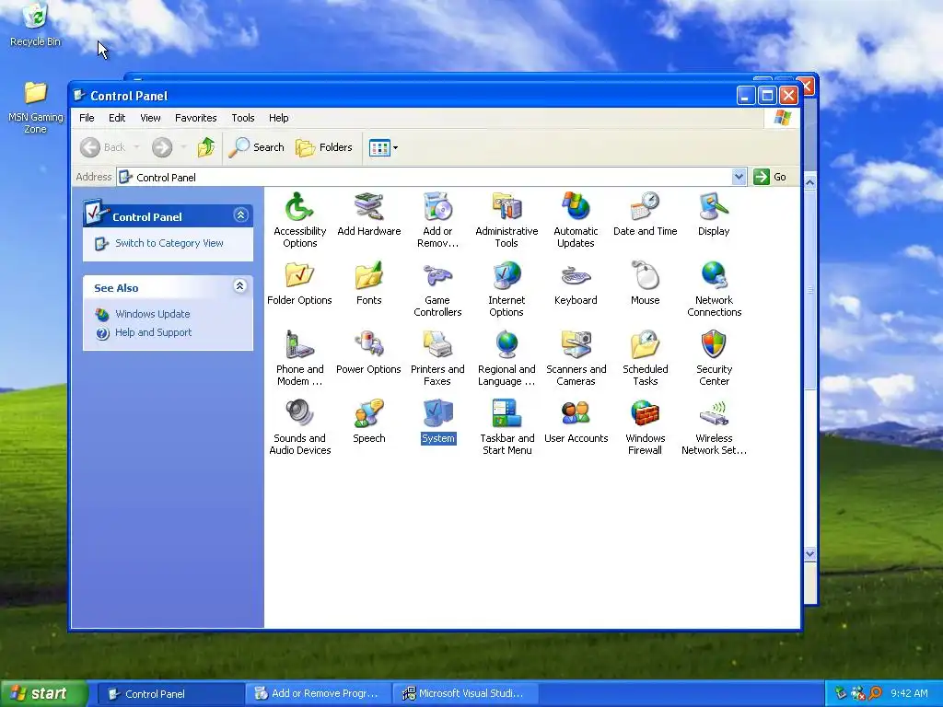The height and width of the screenshot is (707, 943).
Task: Switch to Add or Remove Programs taskbar button
Action: (318, 694)
